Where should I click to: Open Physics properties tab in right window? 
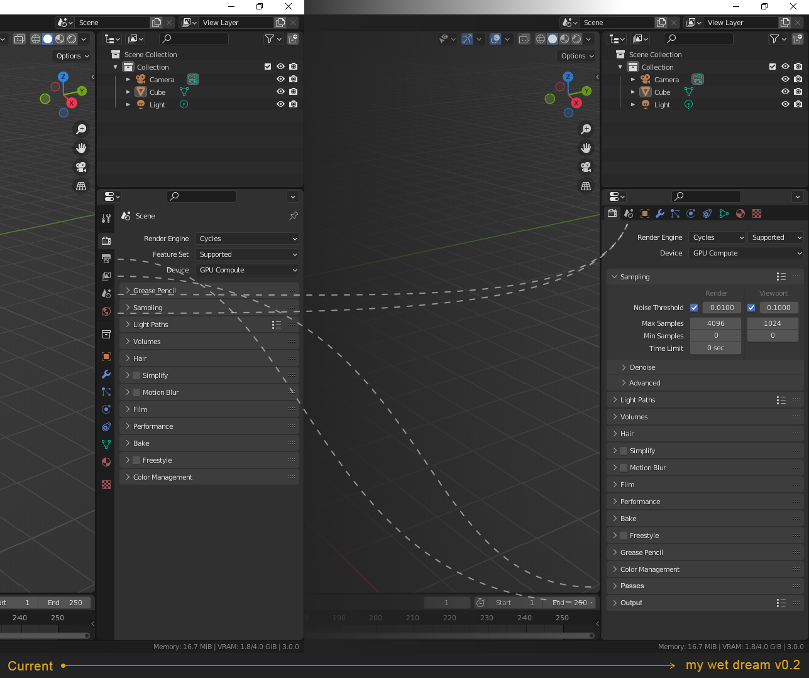tap(691, 213)
